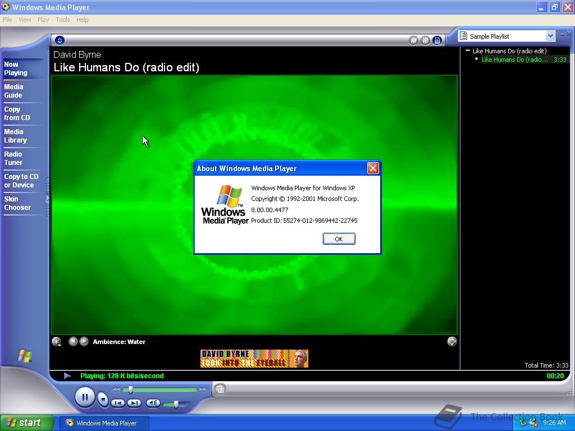
Task: Close the About Windows Media Player dialog
Action: click(373, 168)
